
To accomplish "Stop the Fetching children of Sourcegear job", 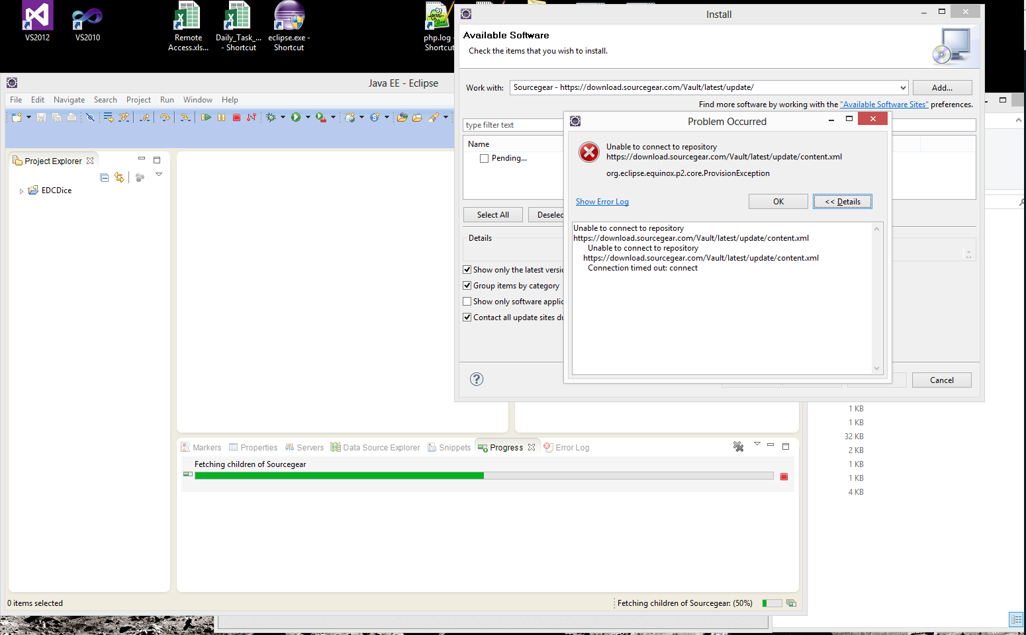I will click(x=784, y=476).
